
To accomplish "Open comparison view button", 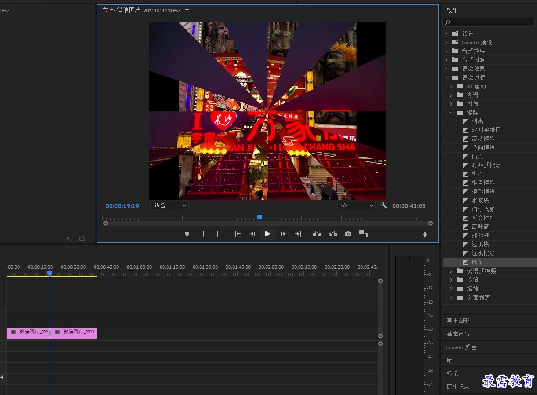I will tap(363, 234).
